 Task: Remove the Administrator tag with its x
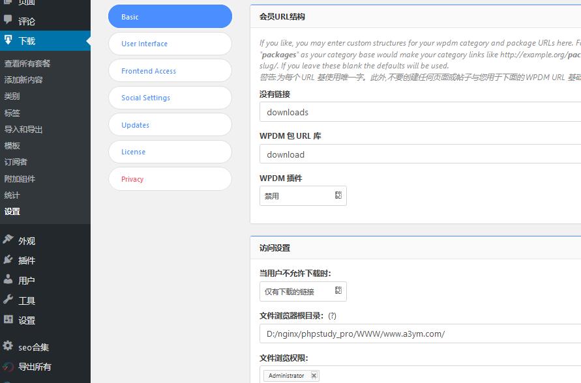coord(314,376)
